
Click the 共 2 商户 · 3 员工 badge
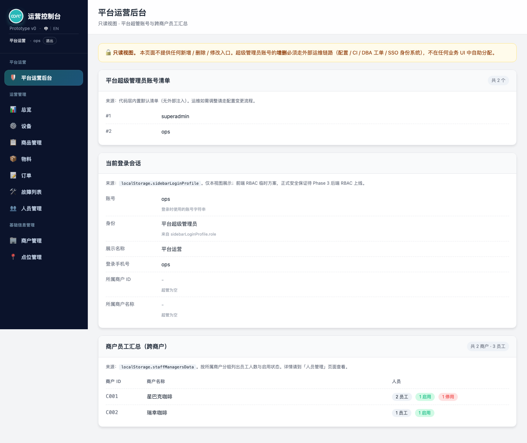pyautogui.click(x=488, y=346)
